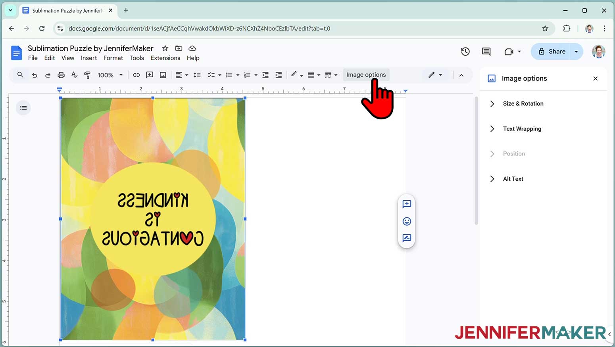Open version history clock icon
The image size is (615, 347).
465,52
